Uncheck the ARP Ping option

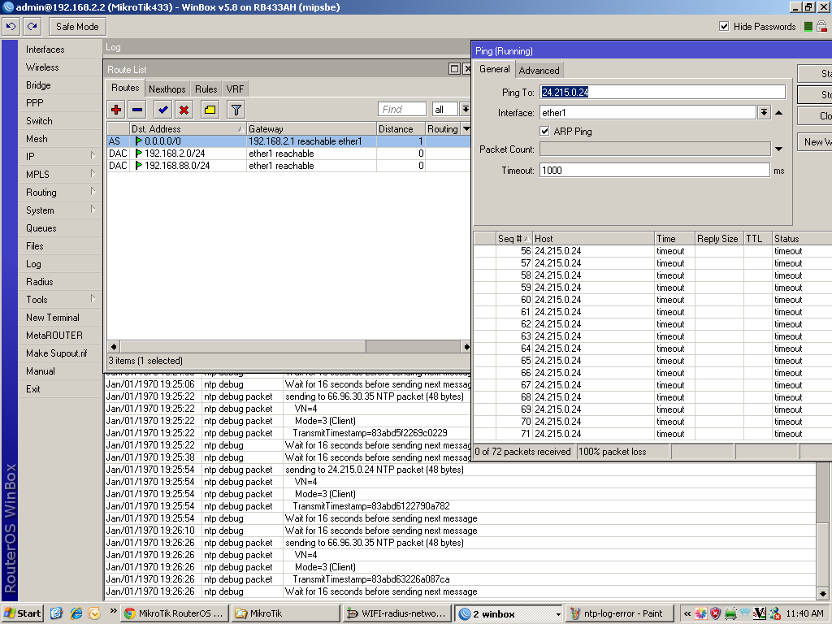point(543,130)
